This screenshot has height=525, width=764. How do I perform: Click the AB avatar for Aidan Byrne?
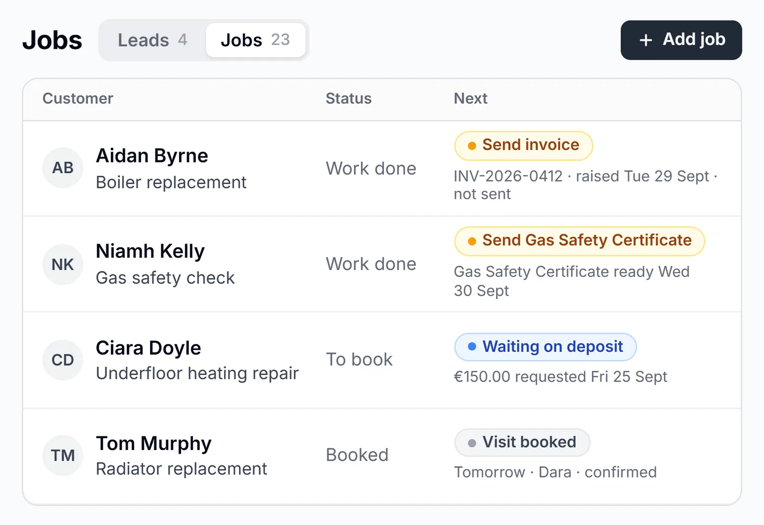[x=63, y=168]
